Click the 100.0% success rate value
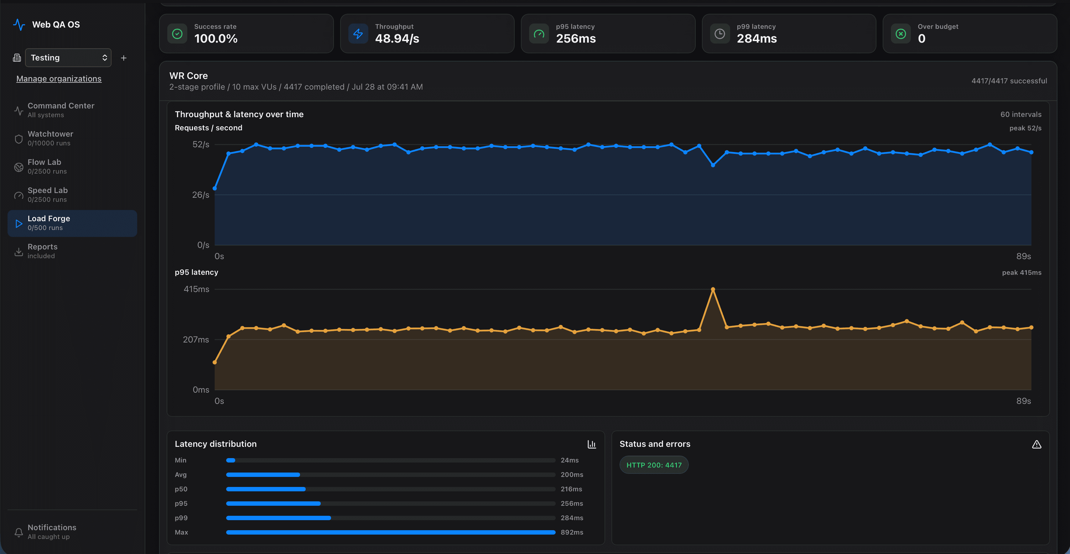 click(216, 39)
